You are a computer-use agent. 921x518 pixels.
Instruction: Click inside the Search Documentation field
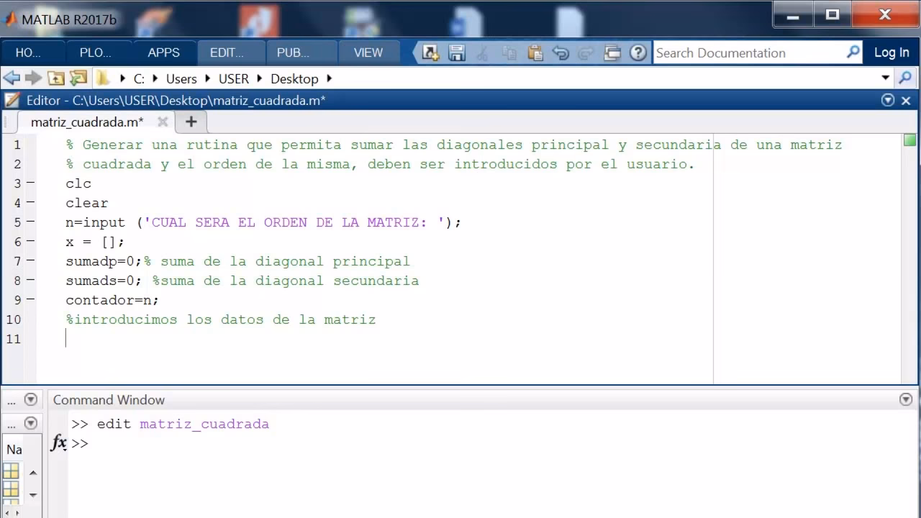point(741,53)
